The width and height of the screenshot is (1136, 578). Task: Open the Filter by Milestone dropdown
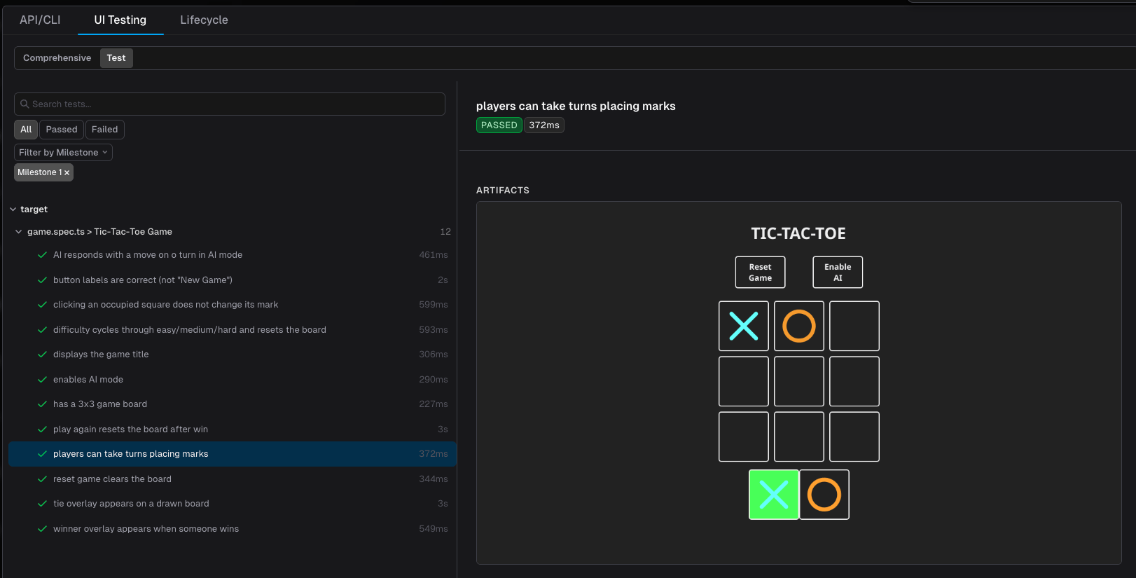[x=63, y=153]
